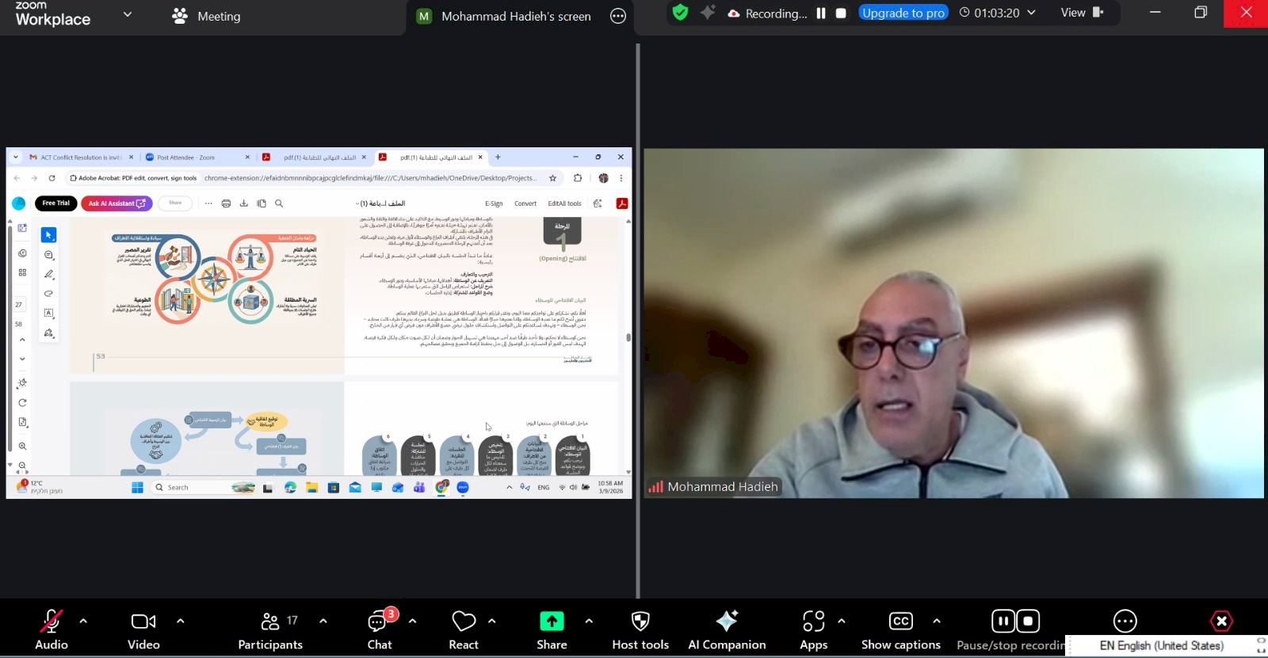The width and height of the screenshot is (1268, 658).
Task: Select the Meeting tab
Action: click(x=206, y=16)
